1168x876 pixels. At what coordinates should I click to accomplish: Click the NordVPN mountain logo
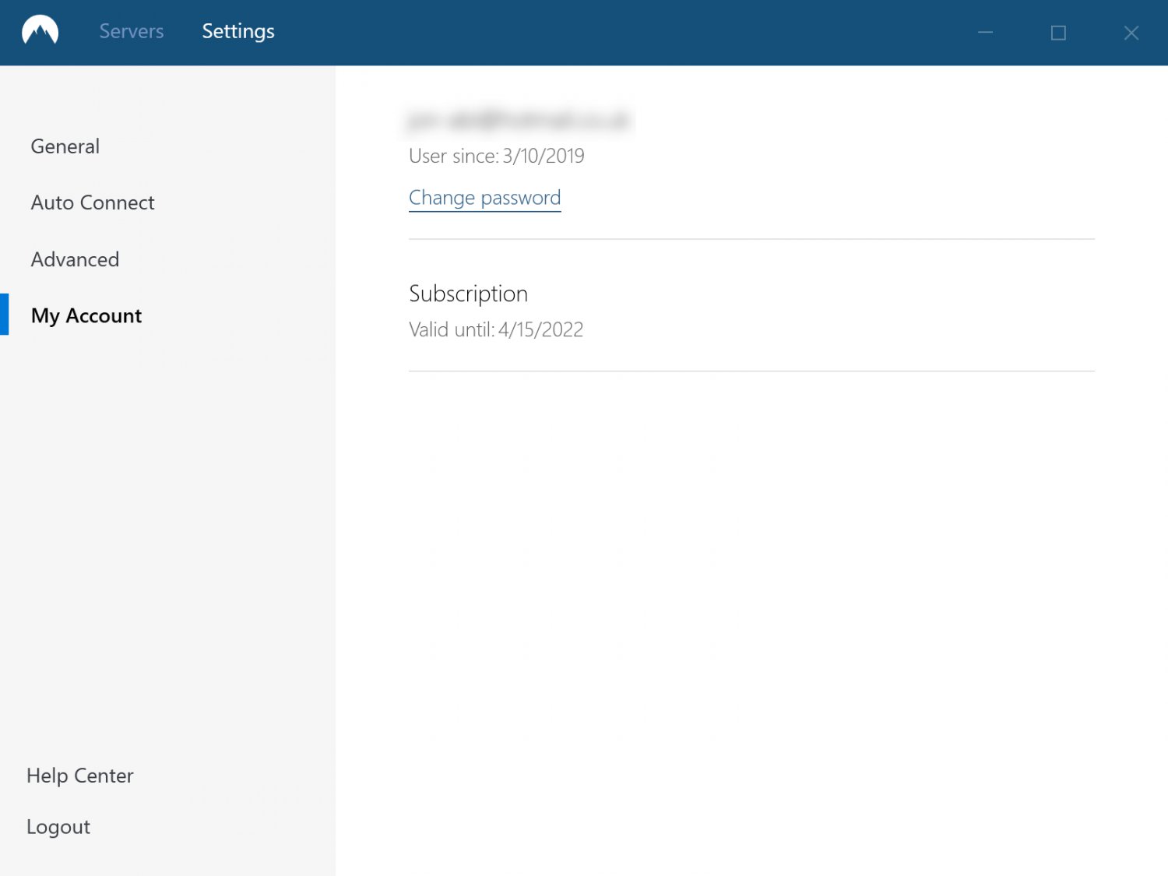pyautogui.click(x=40, y=32)
